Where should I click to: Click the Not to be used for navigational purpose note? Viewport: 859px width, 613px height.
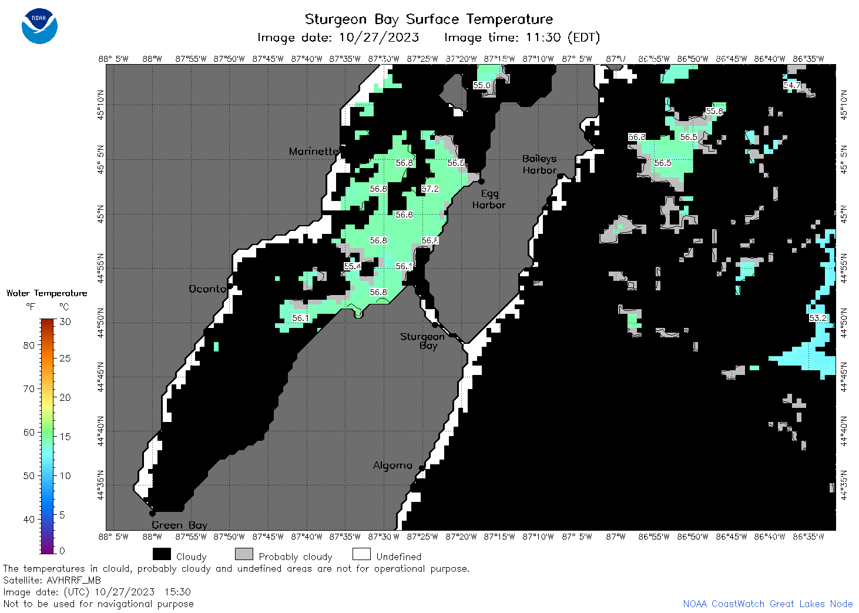click(x=98, y=604)
